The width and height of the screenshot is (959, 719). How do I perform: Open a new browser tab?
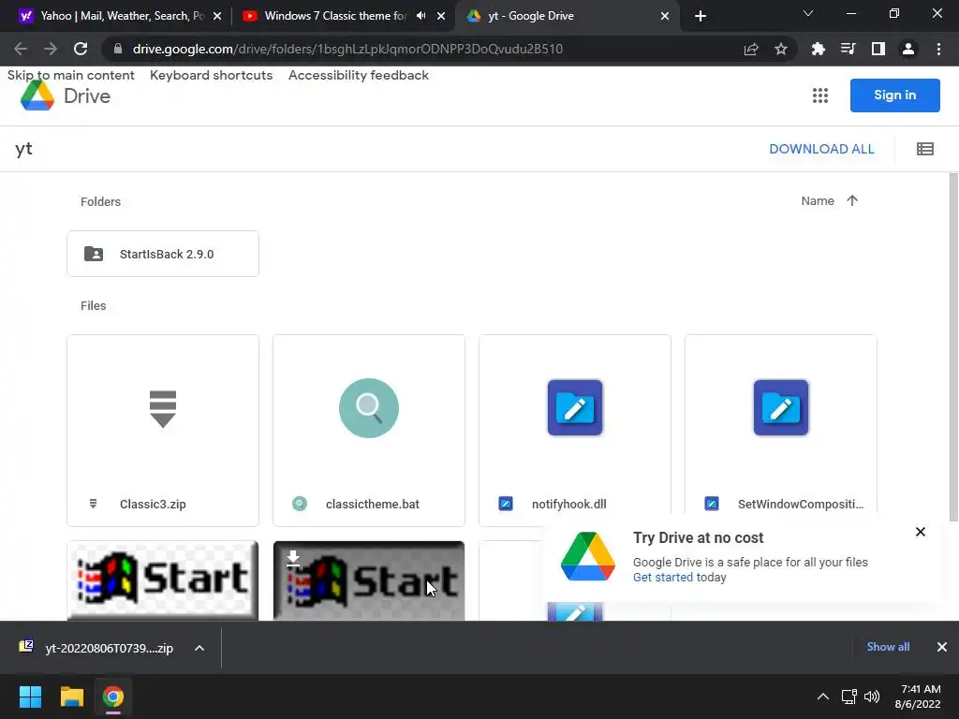coord(701,16)
